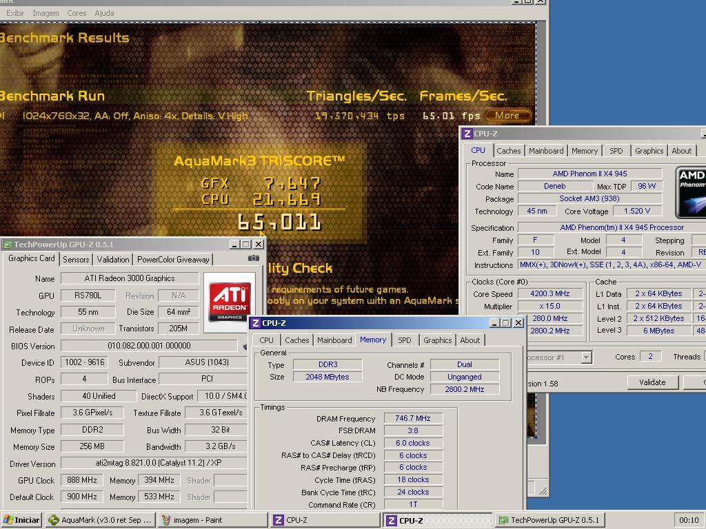Activate the second CPU-Z taskbar button
The height and width of the screenshot is (529, 706).
click(437, 520)
